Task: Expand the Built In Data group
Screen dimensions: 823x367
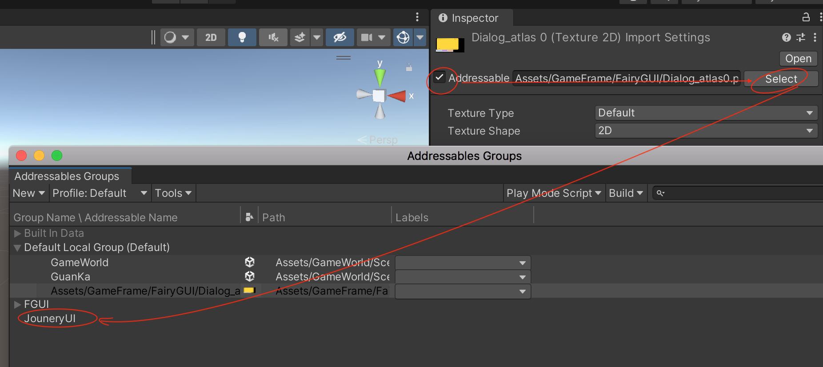Action: [17, 233]
